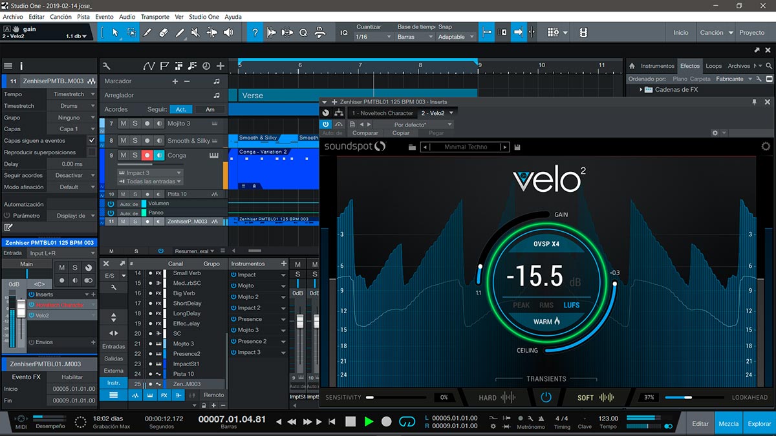Activate the Mute tool
776x436 pixels.
click(x=196, y=32)
